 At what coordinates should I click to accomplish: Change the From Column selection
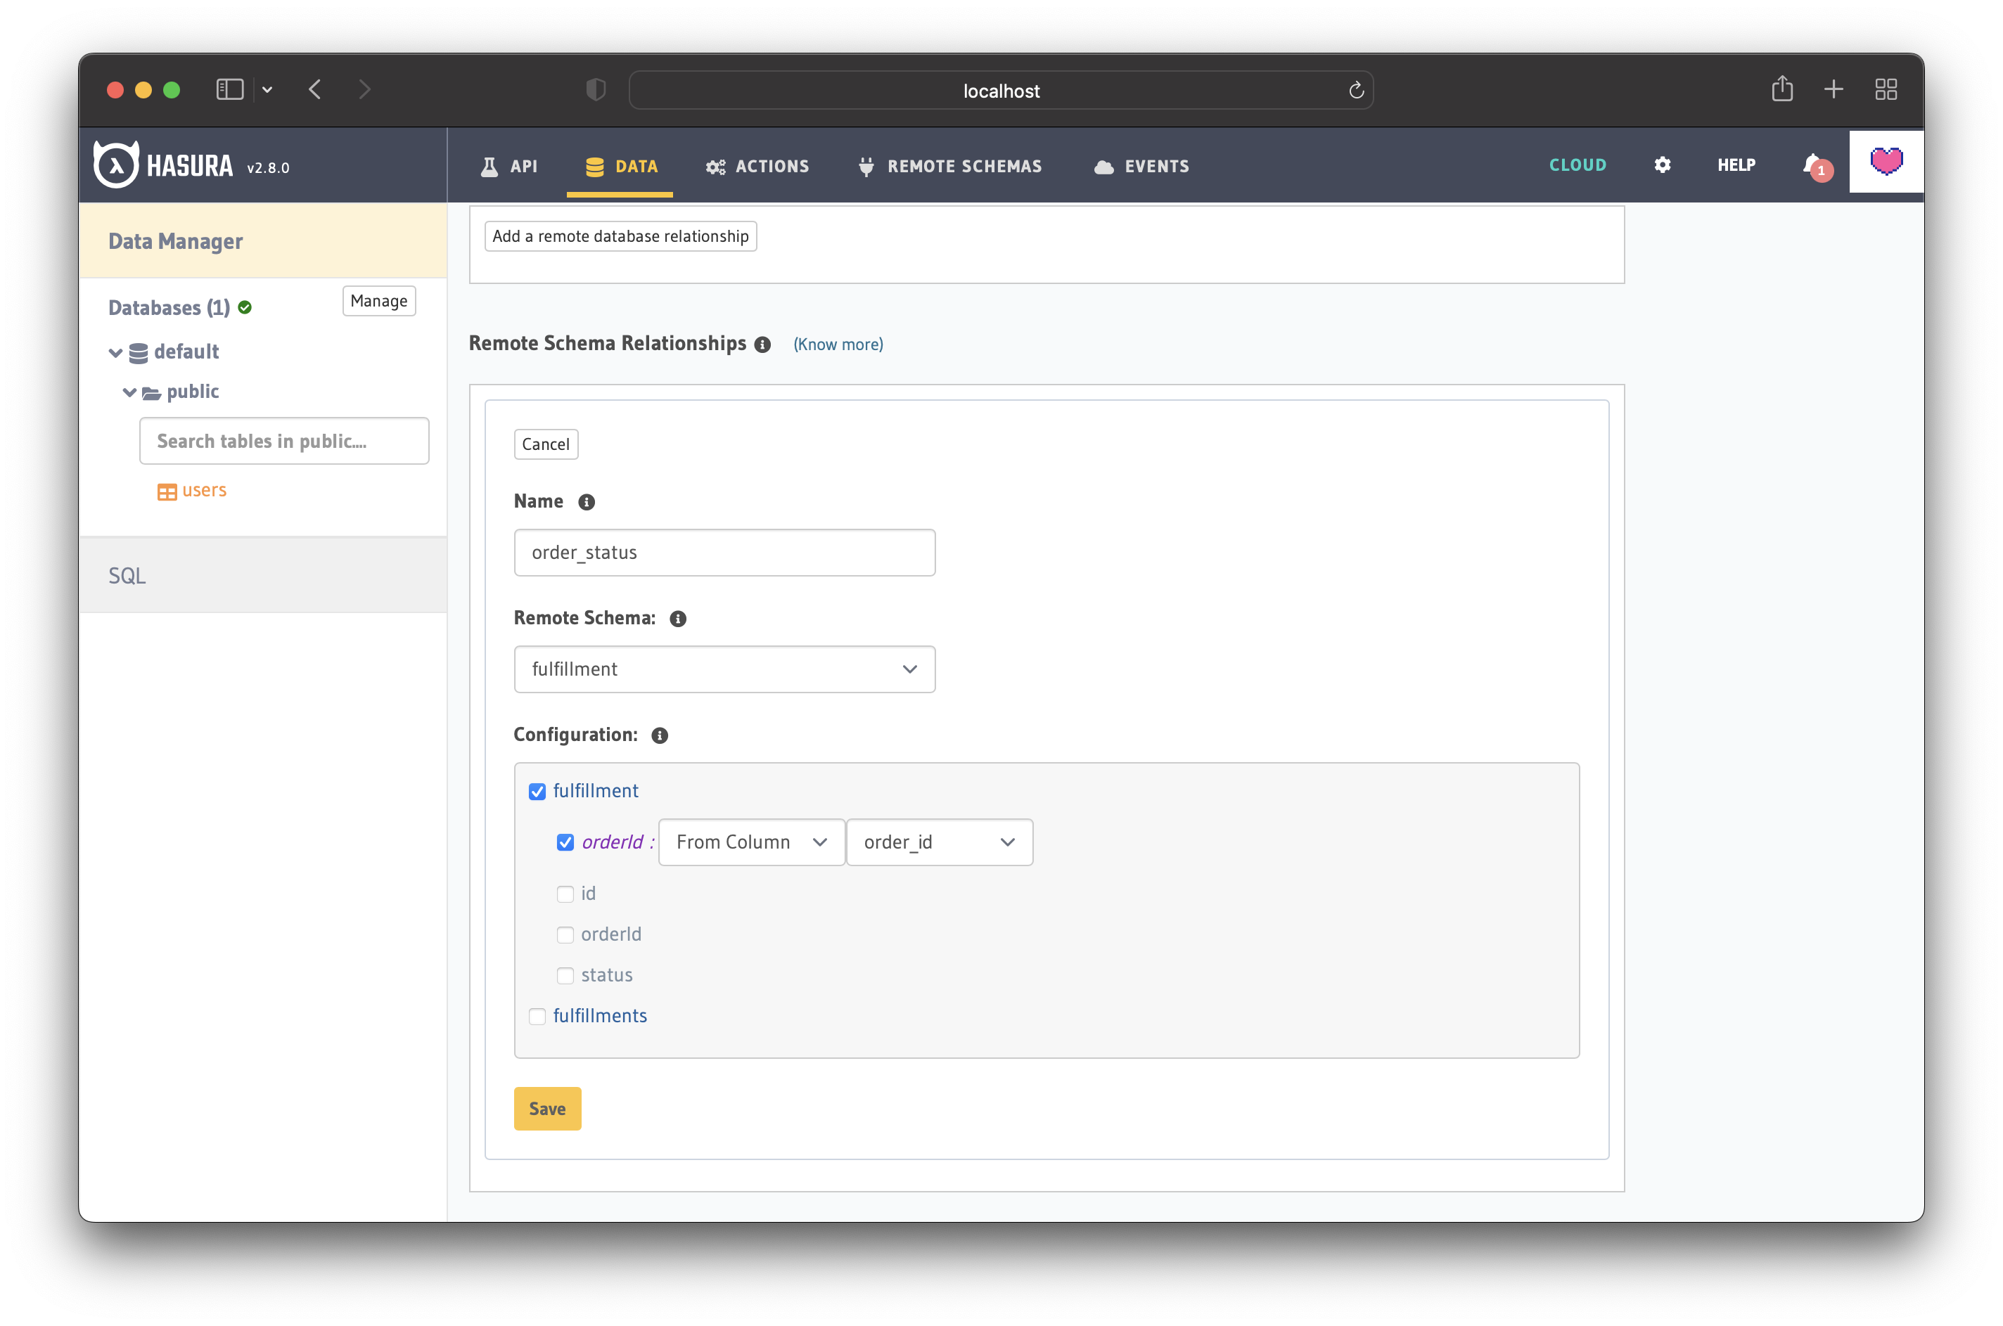pyautogui.click(x=750, y=842)
